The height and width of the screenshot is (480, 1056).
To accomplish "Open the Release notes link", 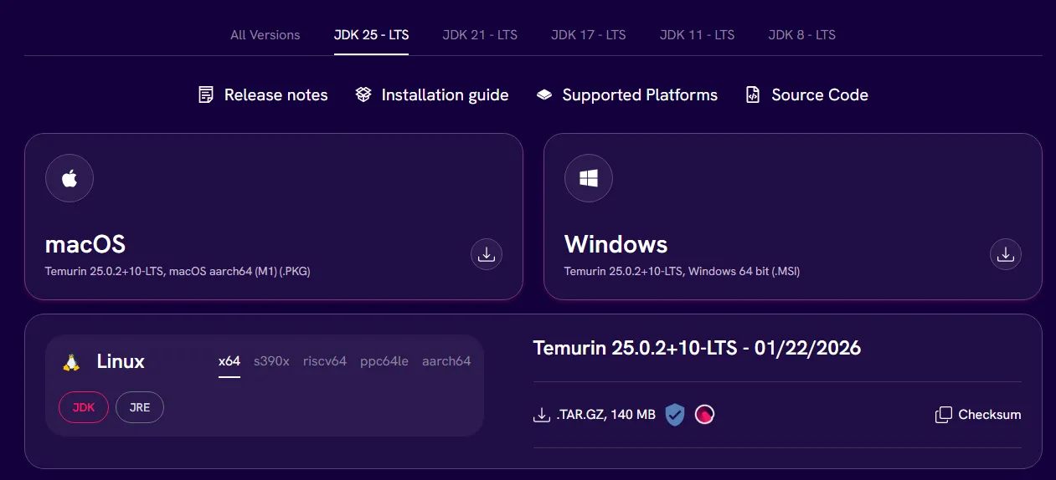I will [263, 95].
